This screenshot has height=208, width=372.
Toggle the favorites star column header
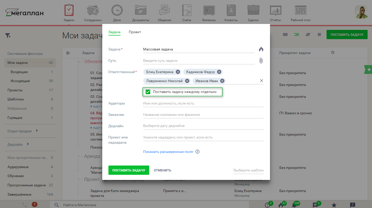pyautogui.click(x=333, y=53)
